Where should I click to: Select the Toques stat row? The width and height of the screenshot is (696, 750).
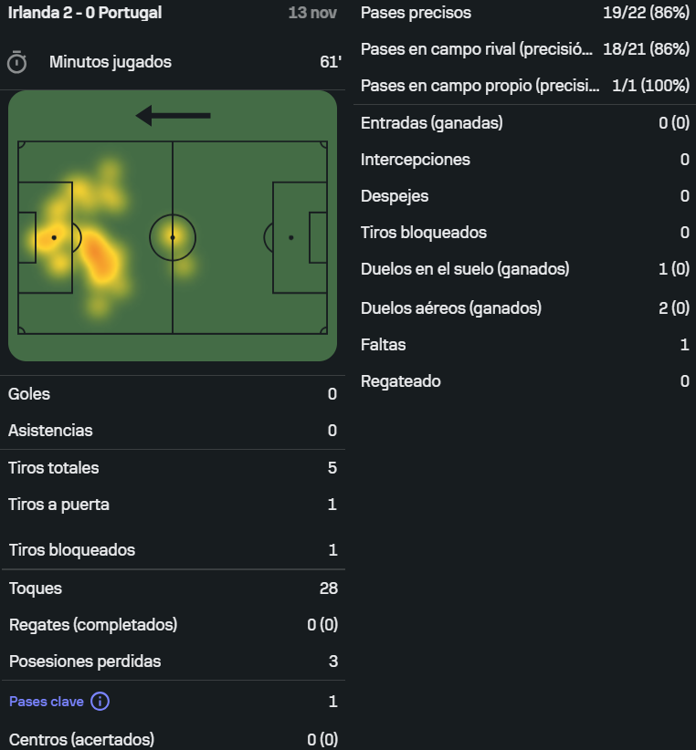click(173, 589)
